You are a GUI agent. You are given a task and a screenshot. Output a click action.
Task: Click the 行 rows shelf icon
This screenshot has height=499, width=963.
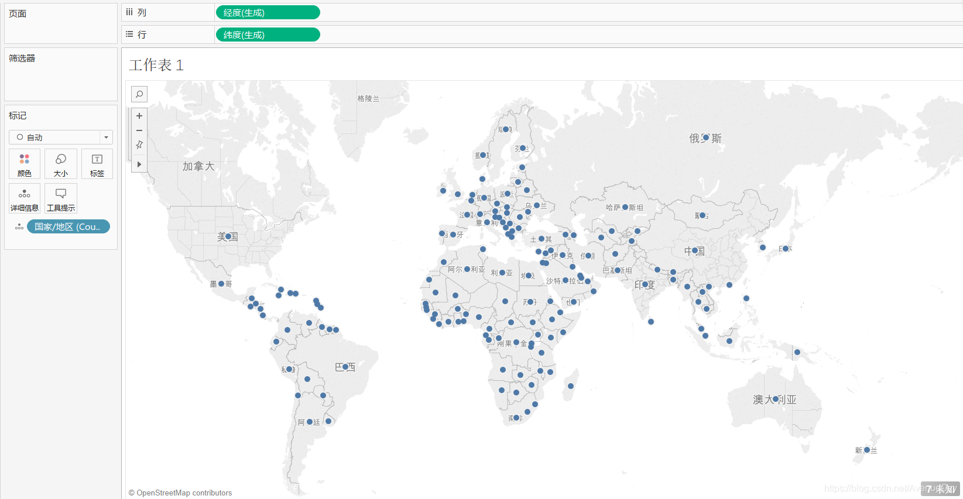coord(129,35)
